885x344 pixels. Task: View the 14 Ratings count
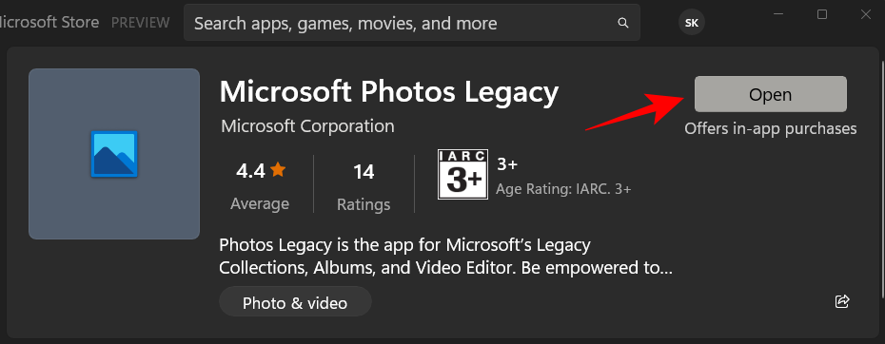coord(364,186)
